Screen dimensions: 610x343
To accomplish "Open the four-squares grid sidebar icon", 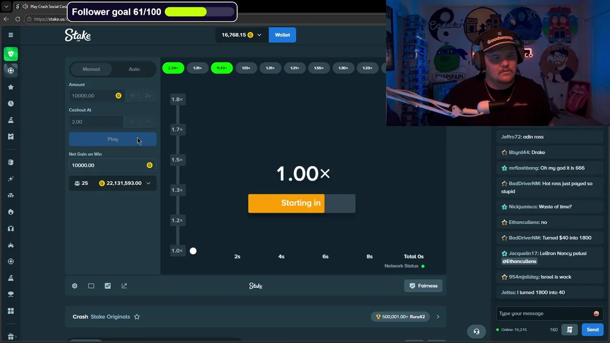I will tap(10, 311).
